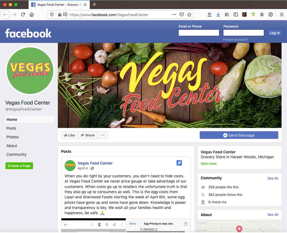Go to the browser home page icon

tap(32, 14)
